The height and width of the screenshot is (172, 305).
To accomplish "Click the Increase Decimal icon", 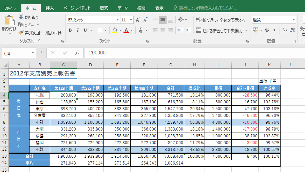I will coord(285,30).
